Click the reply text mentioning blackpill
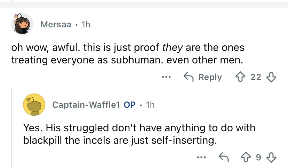This screenshot has height=168, width=288. pos(139,134)
